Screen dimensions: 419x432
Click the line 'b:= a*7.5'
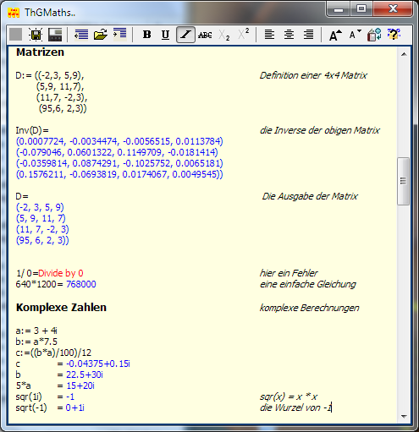click(x=36, y=342)
